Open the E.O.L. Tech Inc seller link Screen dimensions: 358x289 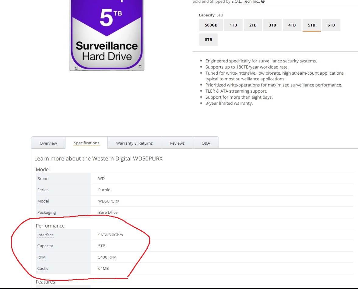coord(245,2)
